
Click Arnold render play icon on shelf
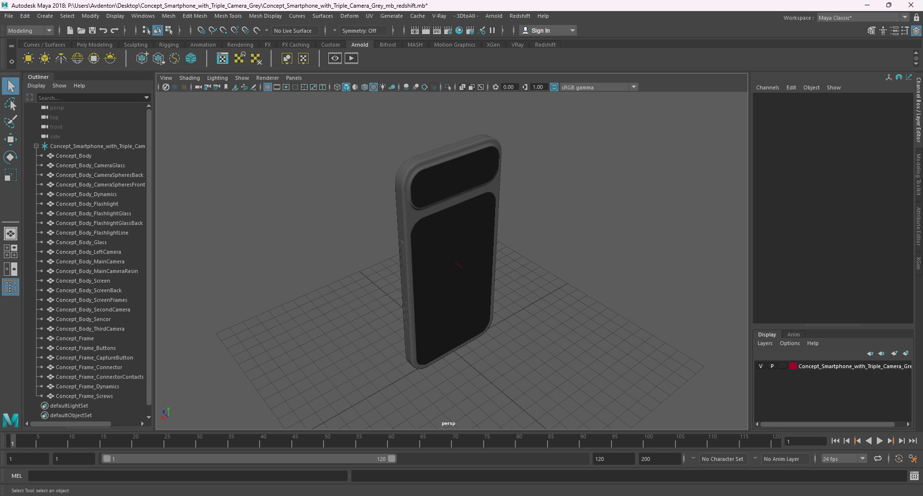pos(351,59)
